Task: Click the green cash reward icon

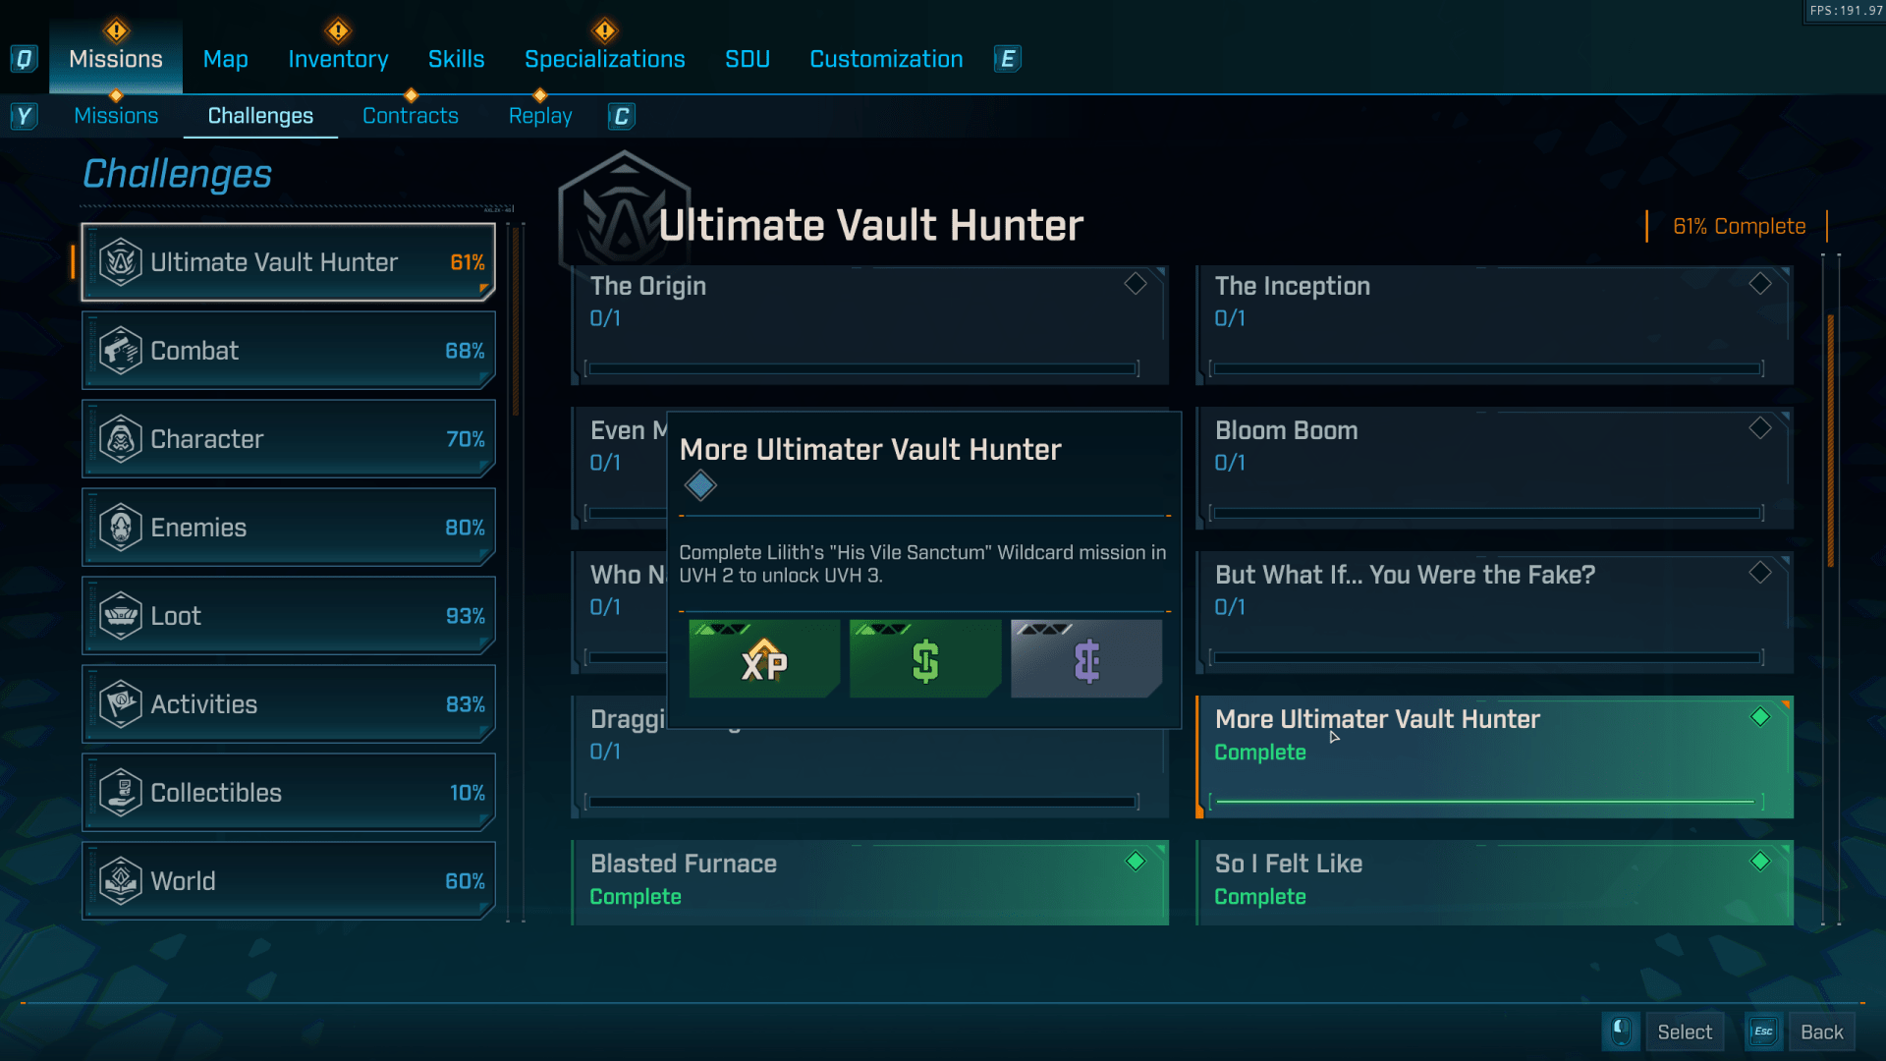Action: point(924,660)
